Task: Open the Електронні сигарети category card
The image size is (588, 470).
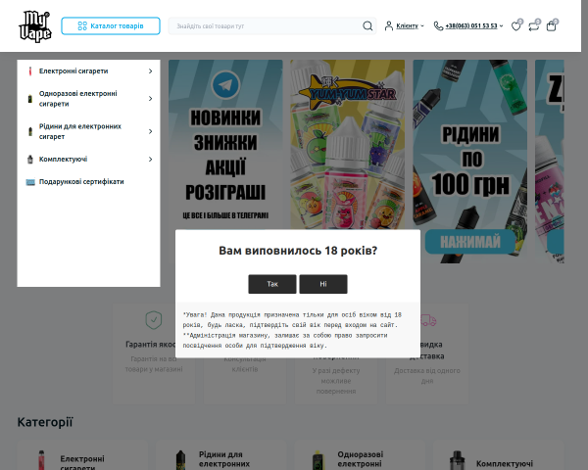Action: coord(82,455)
